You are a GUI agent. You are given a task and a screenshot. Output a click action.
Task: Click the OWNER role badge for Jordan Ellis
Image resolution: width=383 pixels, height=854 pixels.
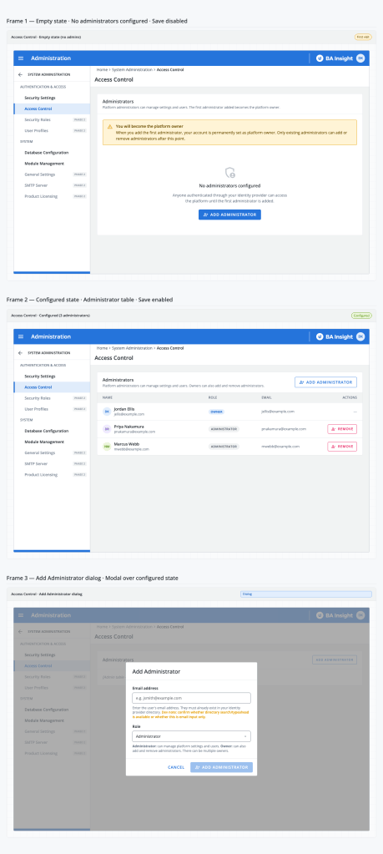coord(216,412)
